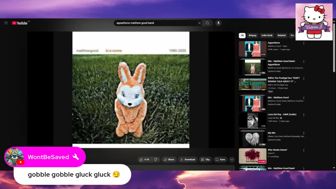Click '909K views · 7 years ago' text
This screenshot has width=336, height=189.
tap(279, 49)
